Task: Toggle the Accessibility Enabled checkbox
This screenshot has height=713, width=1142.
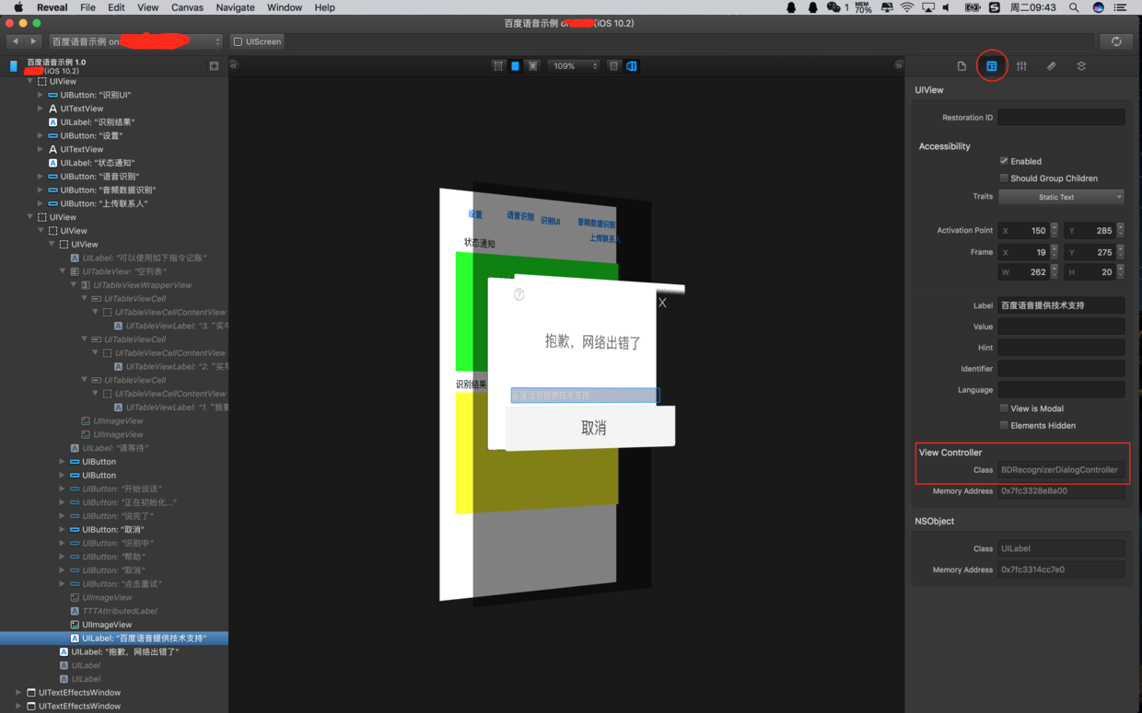Action: click(x=1004, y=161)
